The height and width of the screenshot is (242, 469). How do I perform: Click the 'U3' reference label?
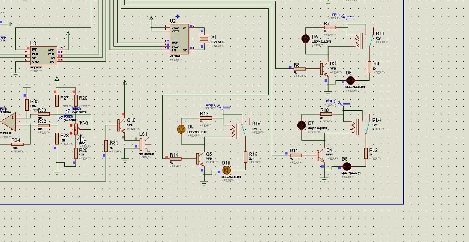pos(33,44)
